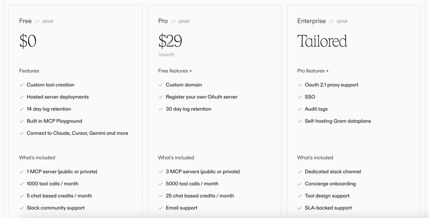Click the checkmark beside Custom domain
The image size is (429, 218).
coord(161,85)
